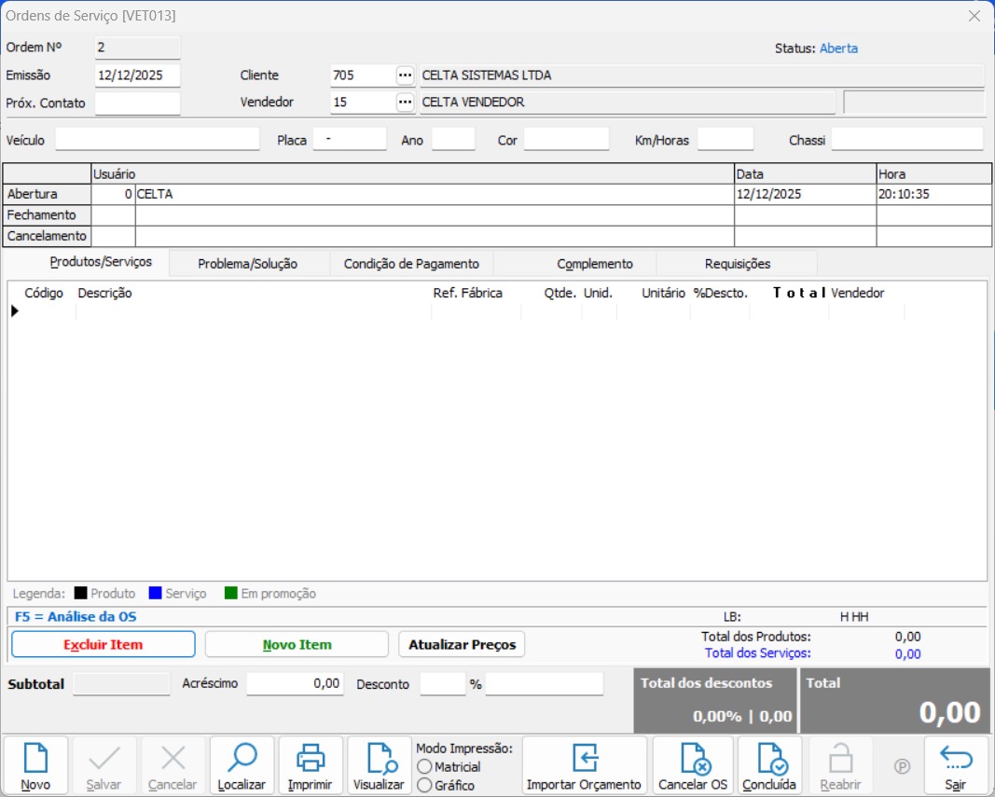Switch to Problema/Solução tab
995x797 pixels.
[247, 264]
